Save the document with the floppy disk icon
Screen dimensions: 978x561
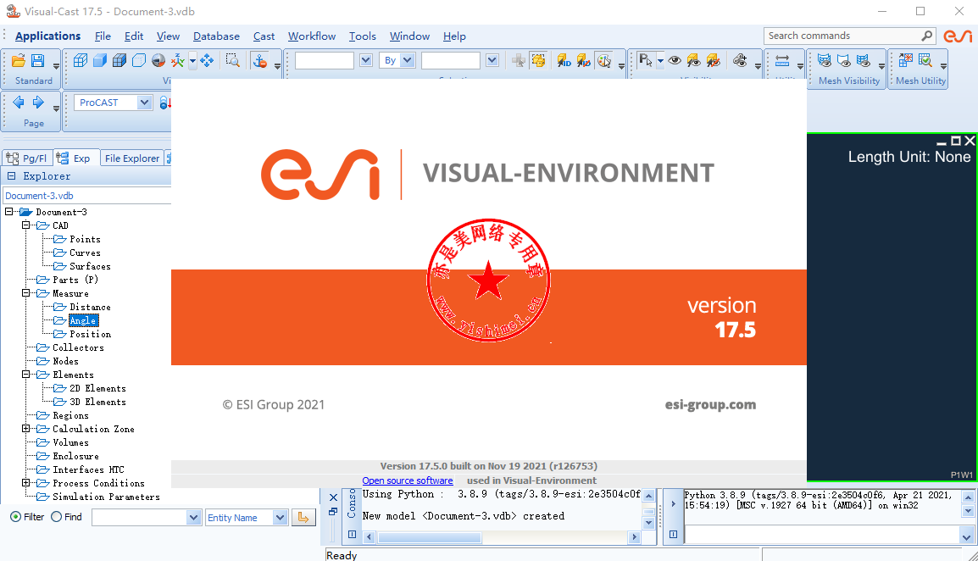[x=38, y=60]
